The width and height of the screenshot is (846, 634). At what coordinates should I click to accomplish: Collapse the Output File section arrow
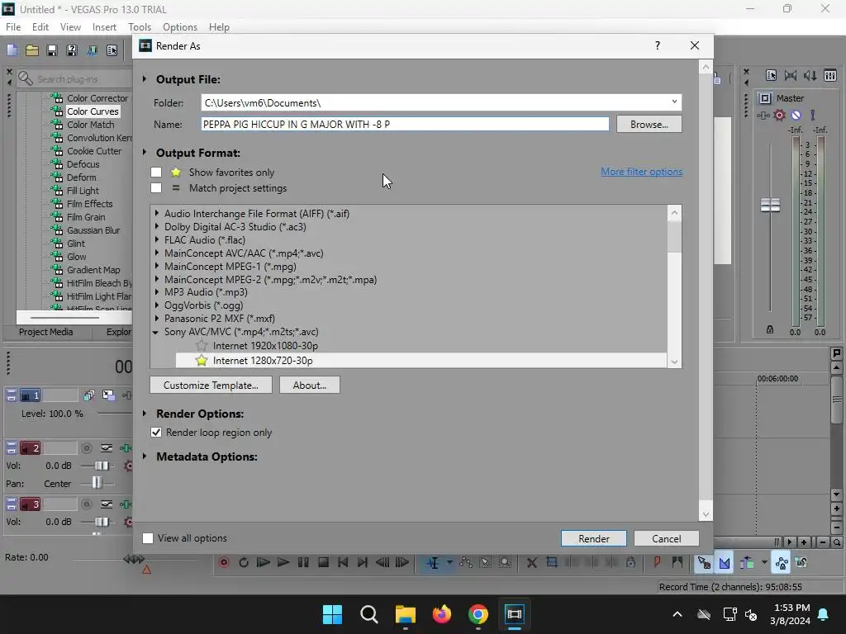[x=145, y=79]
